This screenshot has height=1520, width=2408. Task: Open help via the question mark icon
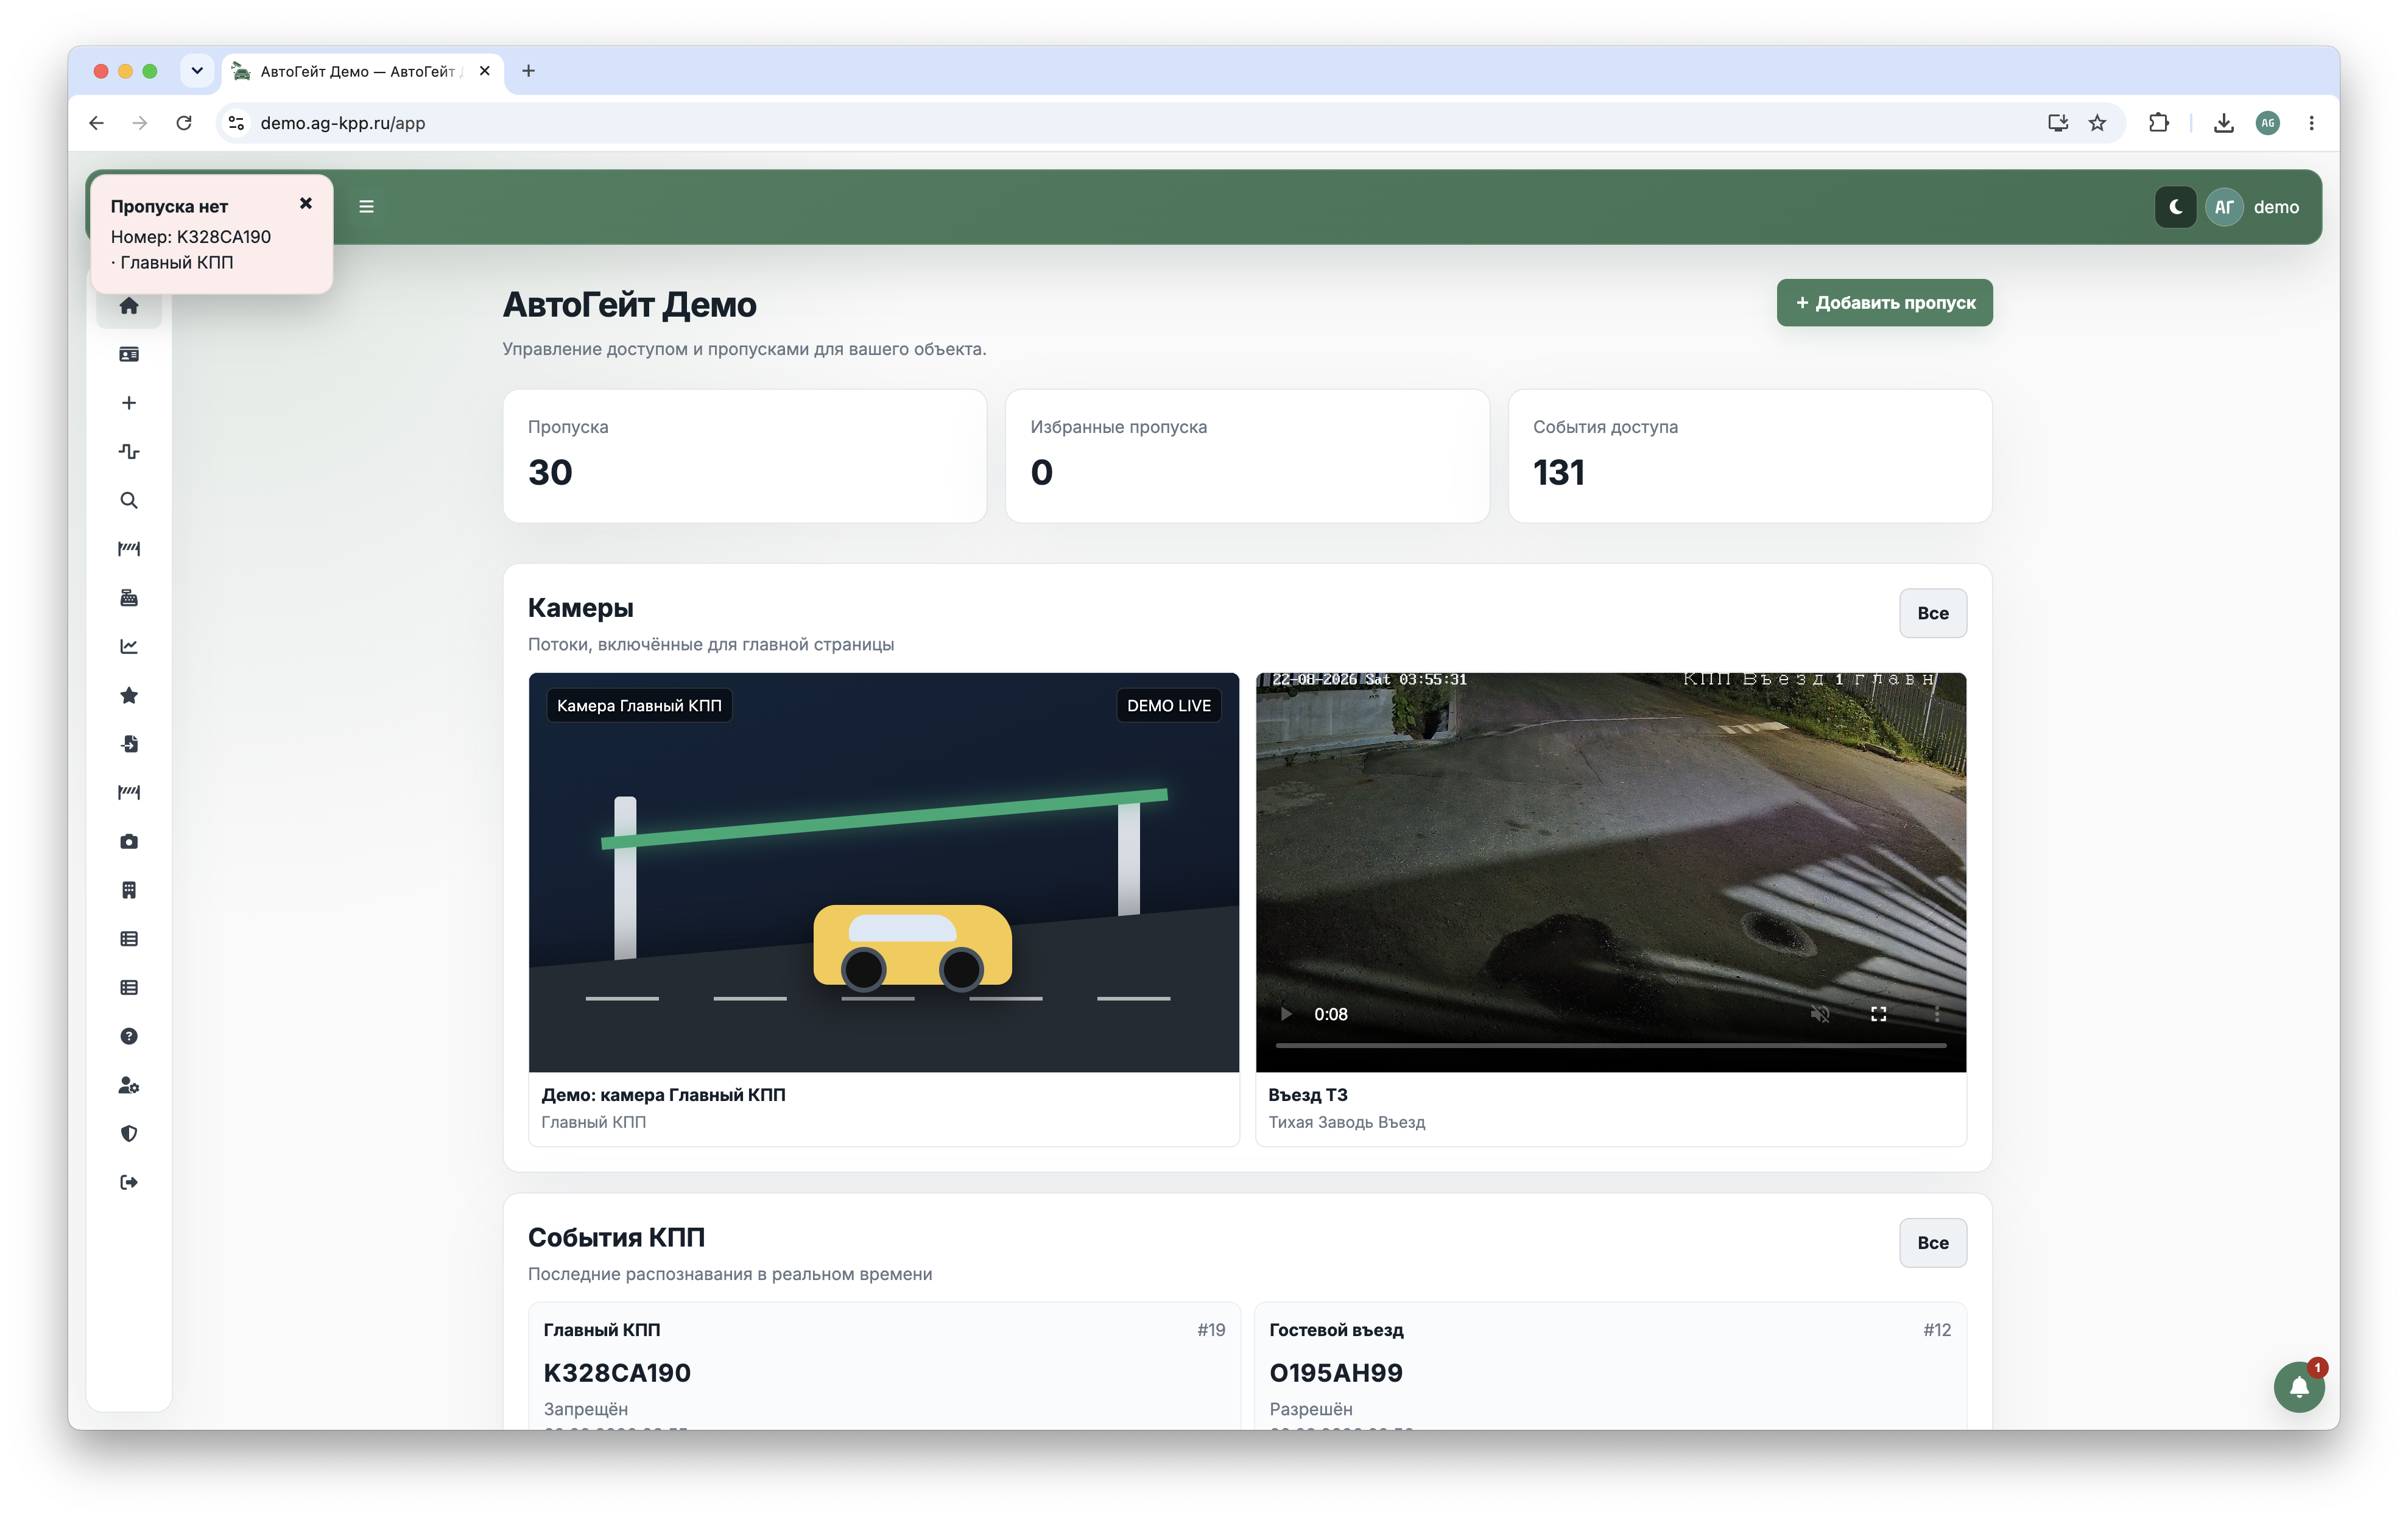[129, 1036]
